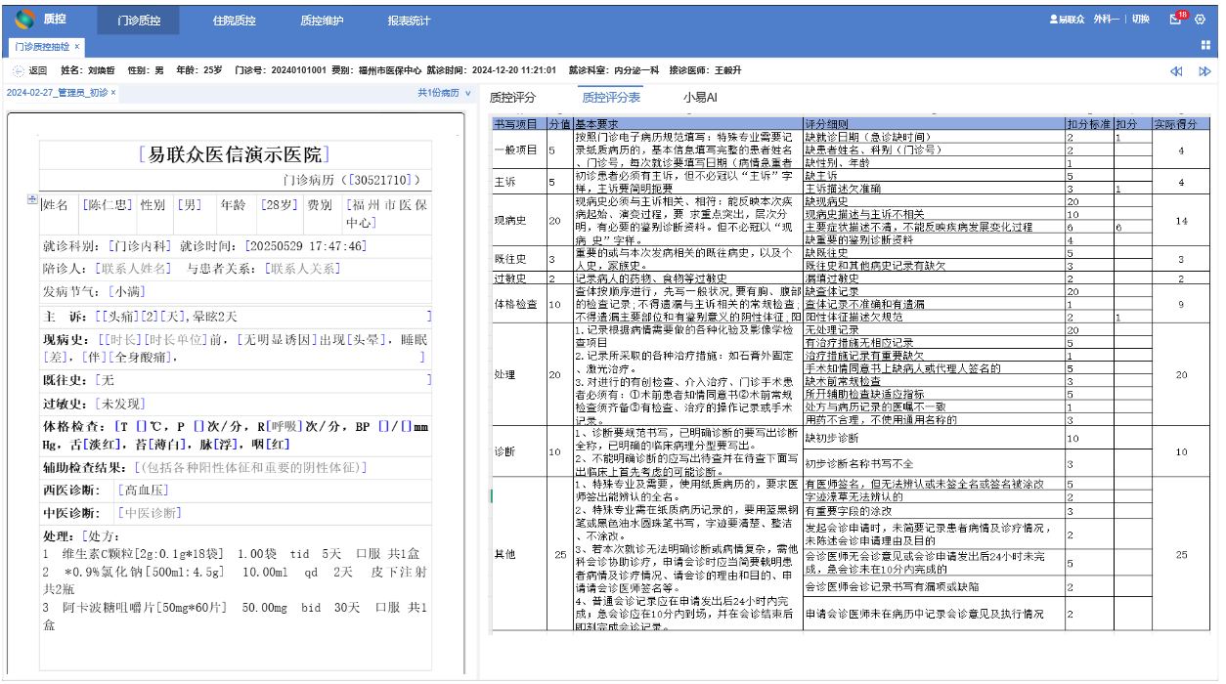Click the 缺现病史 scoring rule
The image size is (1226, 684).
point(826,200)
